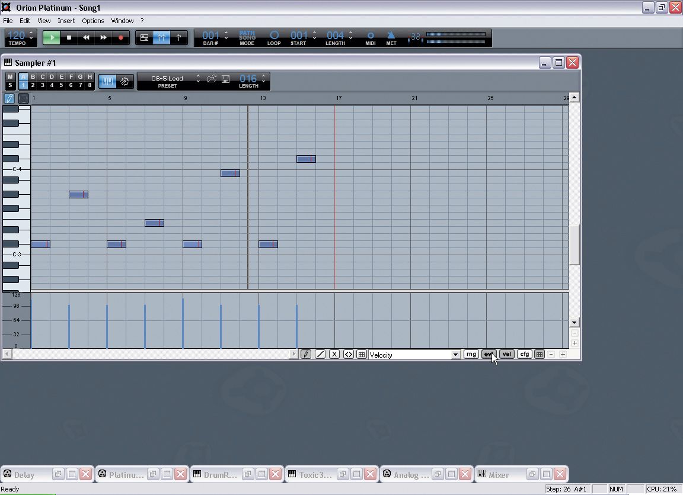
Task: Adjust the TEMPO stepper arrows
Action: [x=31, y=36]
